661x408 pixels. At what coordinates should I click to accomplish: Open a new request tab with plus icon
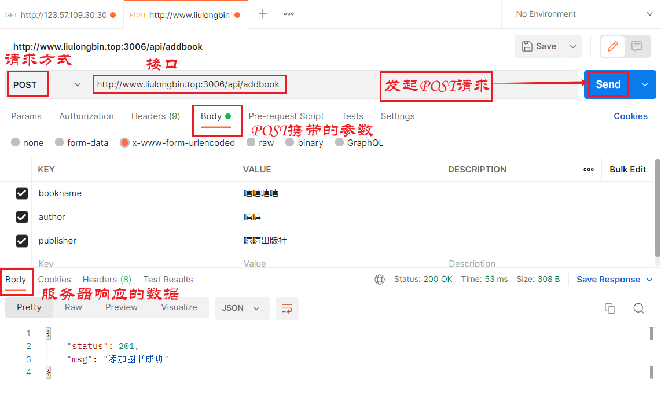point(263,14)
